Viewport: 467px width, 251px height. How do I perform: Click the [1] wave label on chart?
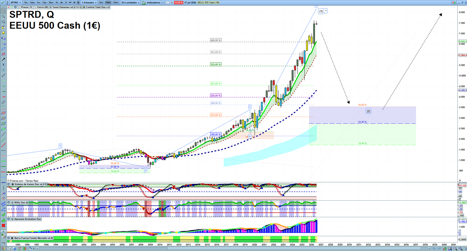point(321,11)
